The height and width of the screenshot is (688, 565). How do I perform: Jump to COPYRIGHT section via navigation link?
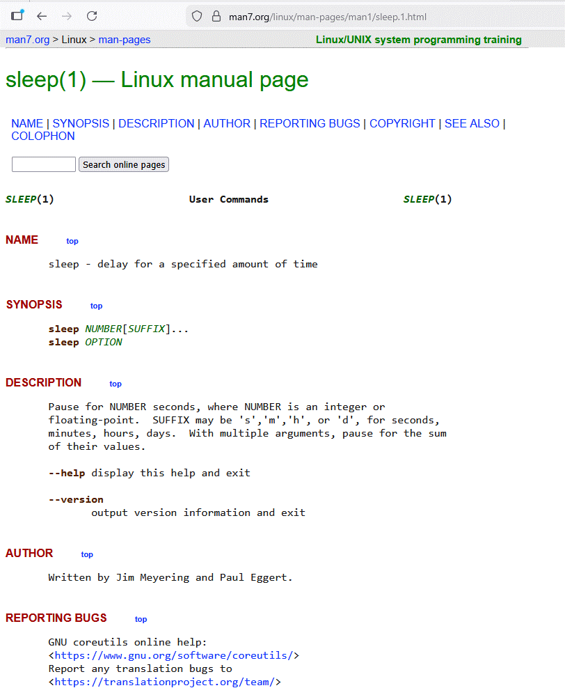pyautogui.click(x=402, y=124)
